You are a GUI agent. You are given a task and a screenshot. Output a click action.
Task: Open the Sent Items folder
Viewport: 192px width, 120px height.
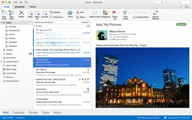coord(16,58)
